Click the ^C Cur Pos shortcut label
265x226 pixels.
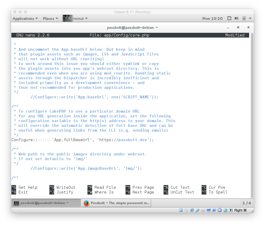[x=213, y=187]
